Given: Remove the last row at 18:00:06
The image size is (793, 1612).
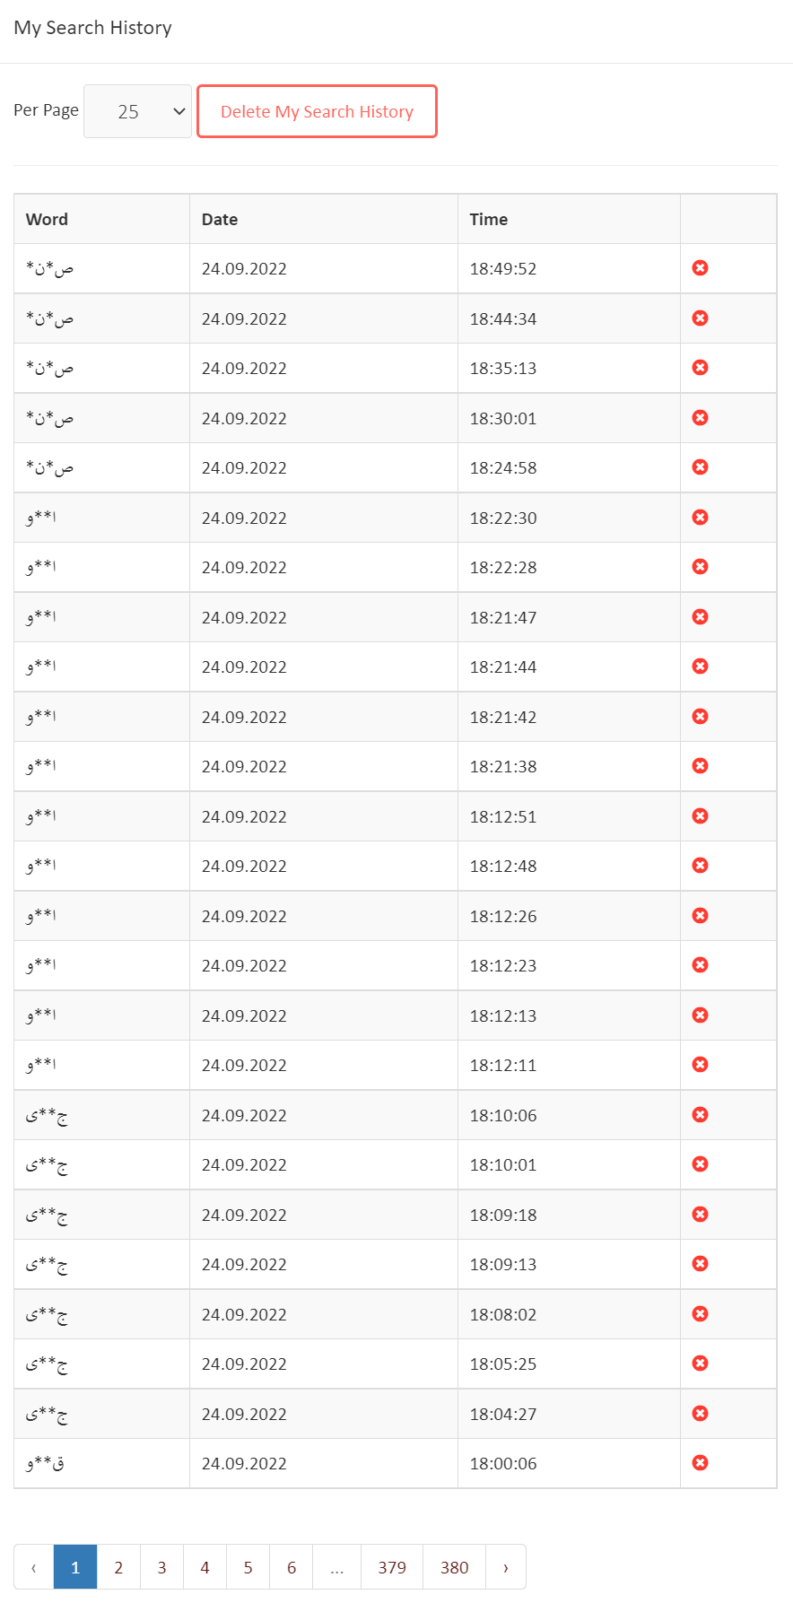Looking at the screenshot, I should coord(701,1463).
